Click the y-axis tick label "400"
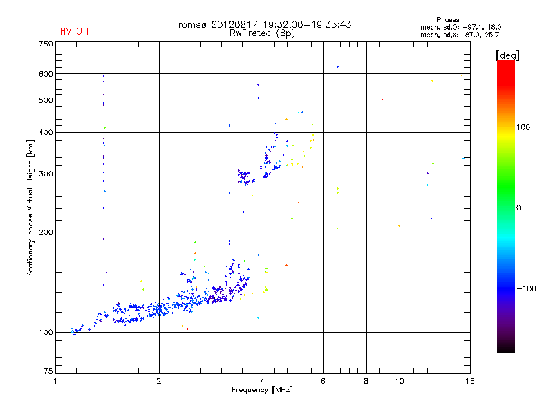This screenshot has height=415, width=553. click(x=46, y=132)
